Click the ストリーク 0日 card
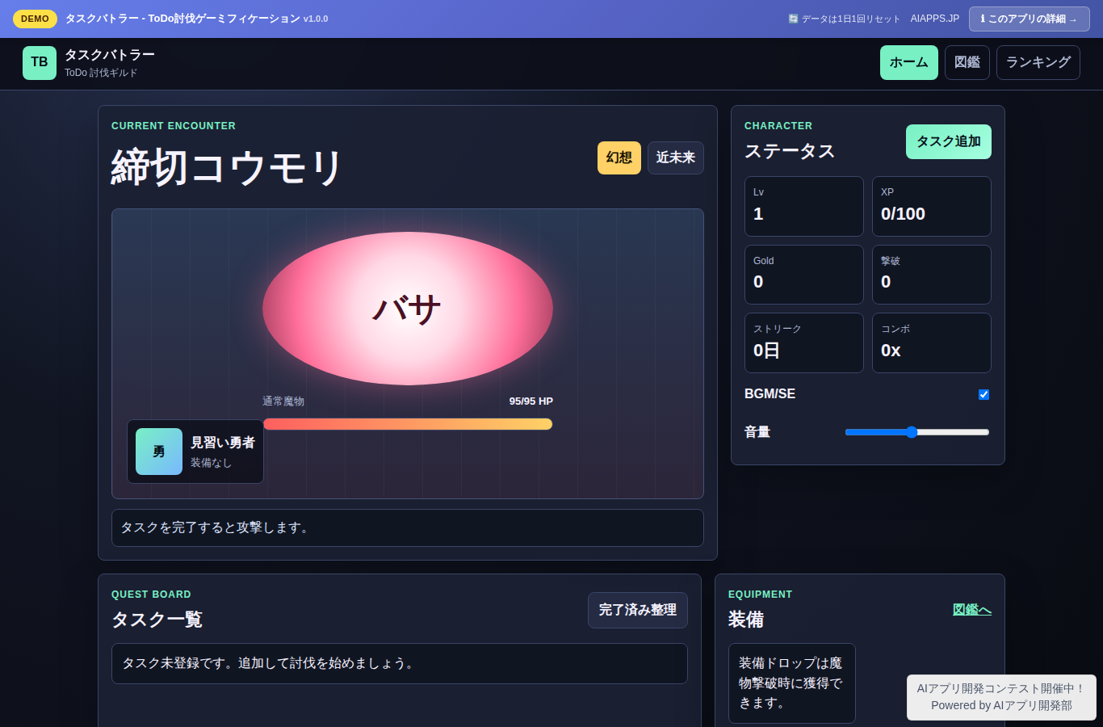The height and width of the screenshot is (727, 1103). 804,343
